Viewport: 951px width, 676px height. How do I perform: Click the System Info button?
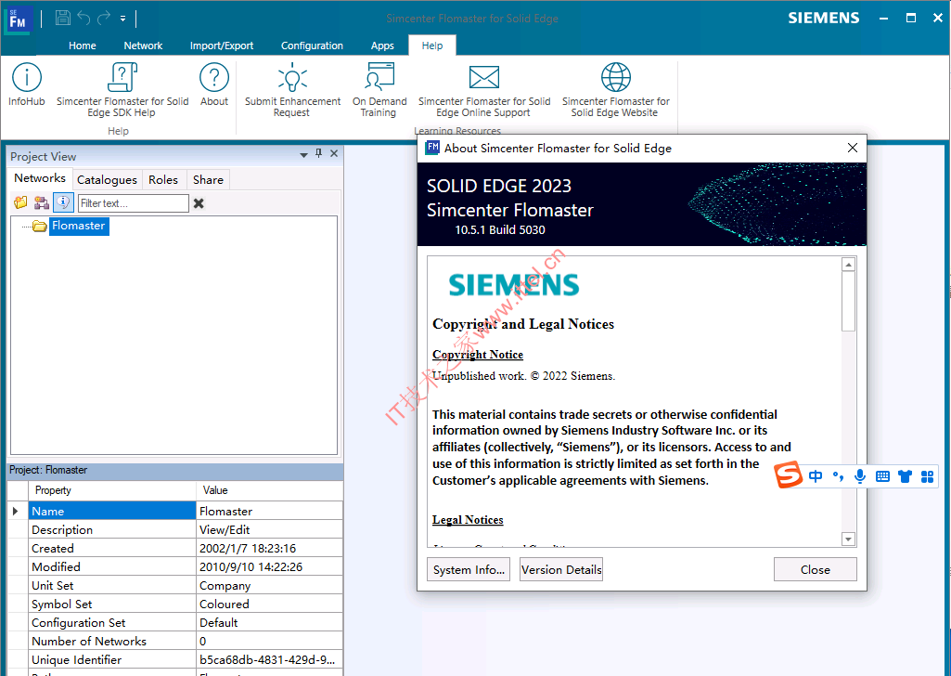[x=469, y=570]
